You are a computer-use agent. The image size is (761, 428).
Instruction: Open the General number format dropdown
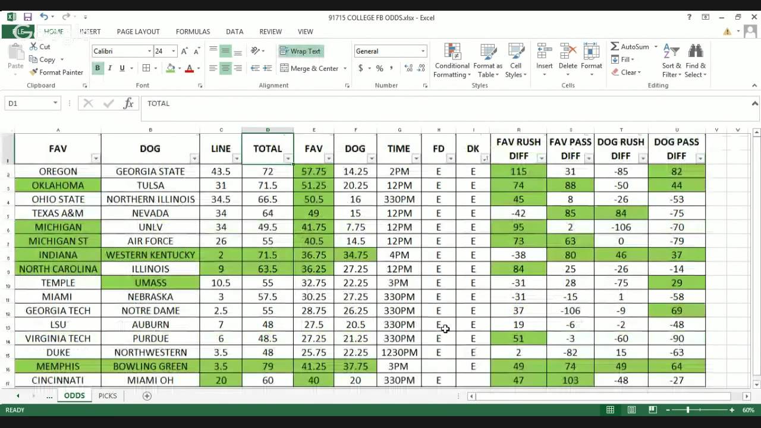[423, 51]
